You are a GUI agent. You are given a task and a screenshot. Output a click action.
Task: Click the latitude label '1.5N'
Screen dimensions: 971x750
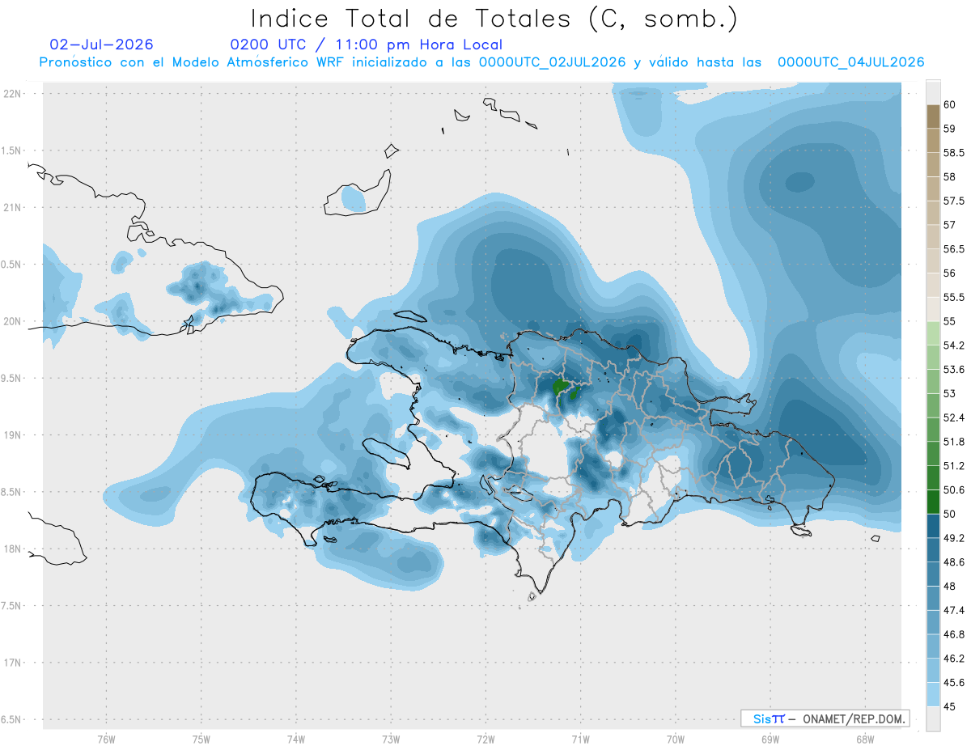pyautogui.click(x=11, y=151)
